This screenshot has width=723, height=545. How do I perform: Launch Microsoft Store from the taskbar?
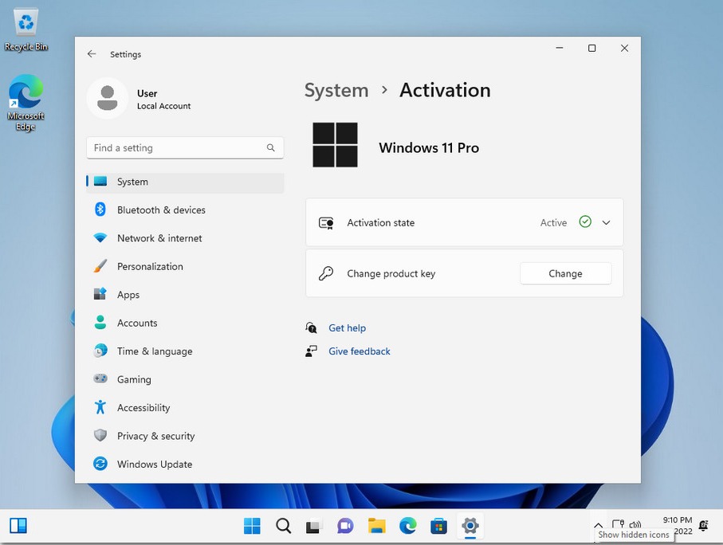(438, 525)
